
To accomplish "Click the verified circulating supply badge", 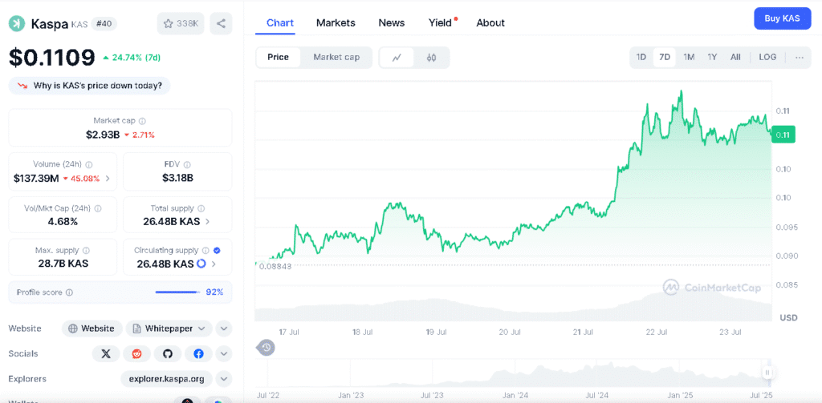I will point(217,250).
